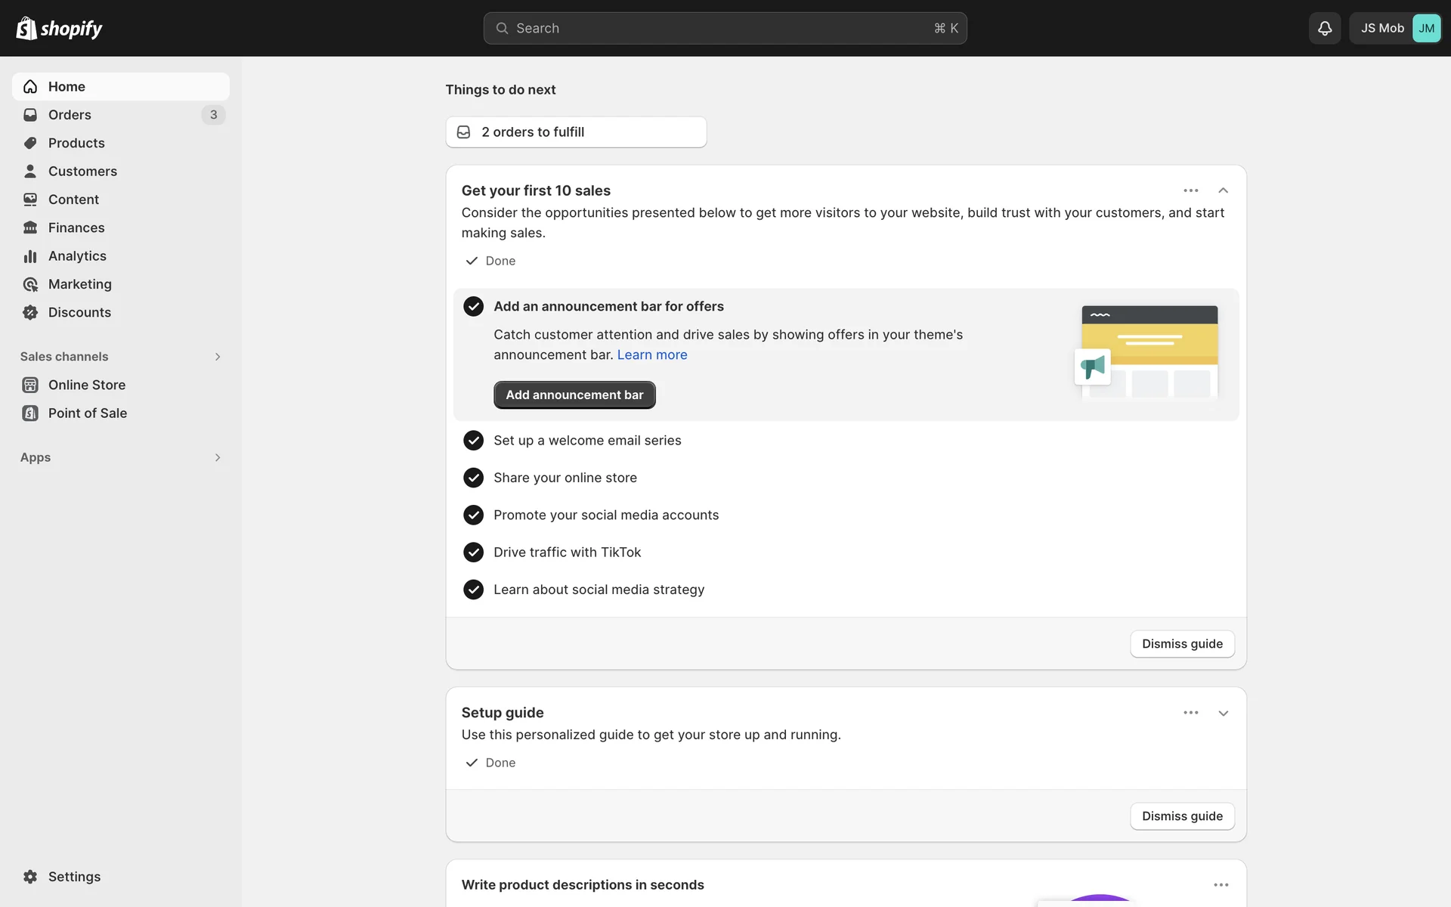1451x907 pixels.
Task: Toggle the announcement bar task checkmark
Action: pos(473,306)
